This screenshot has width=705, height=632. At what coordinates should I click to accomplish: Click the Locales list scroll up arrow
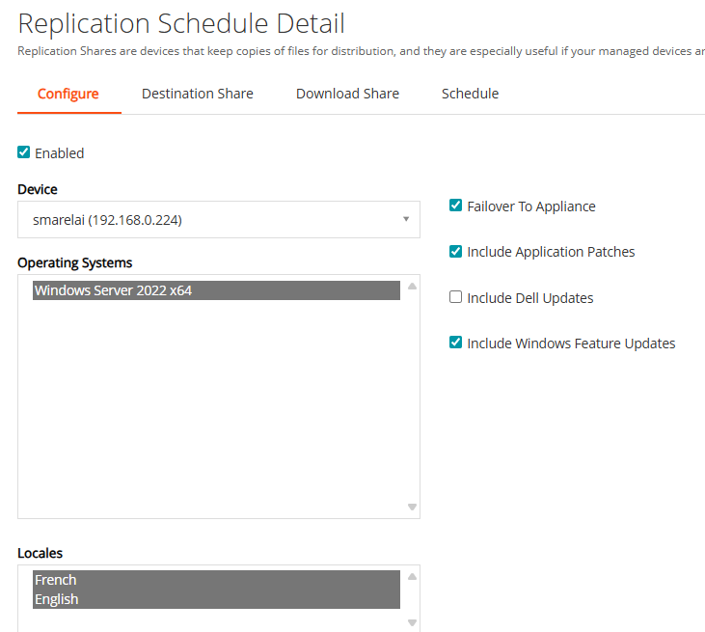pos(412,577)
